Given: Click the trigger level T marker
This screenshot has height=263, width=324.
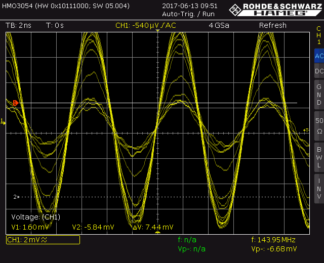Looking at the screenshot, I should [306, 130].
